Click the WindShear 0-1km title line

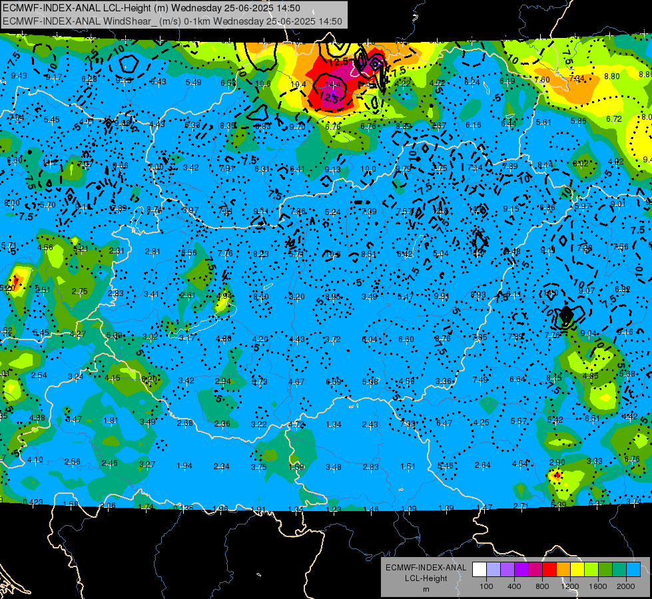(172, 21)
